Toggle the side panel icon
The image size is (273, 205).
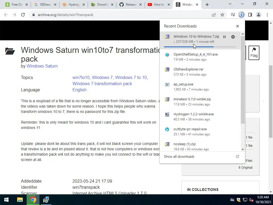coord(250,15)
